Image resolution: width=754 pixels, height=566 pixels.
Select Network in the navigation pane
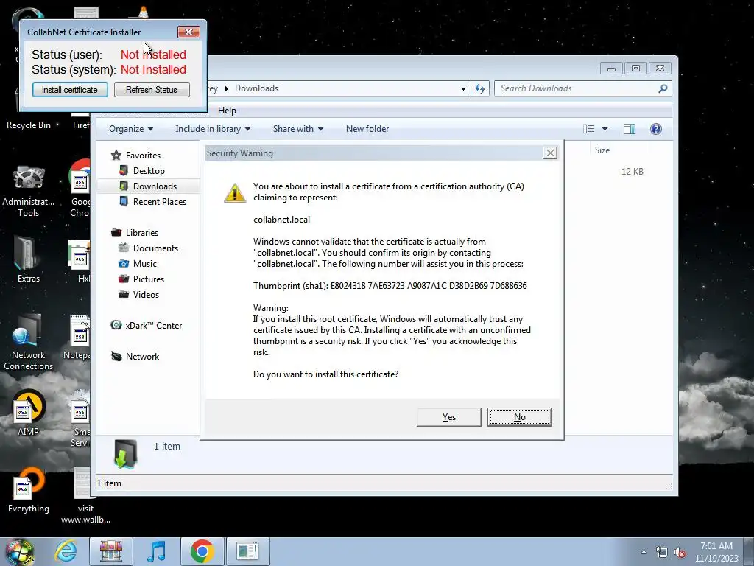142,357
